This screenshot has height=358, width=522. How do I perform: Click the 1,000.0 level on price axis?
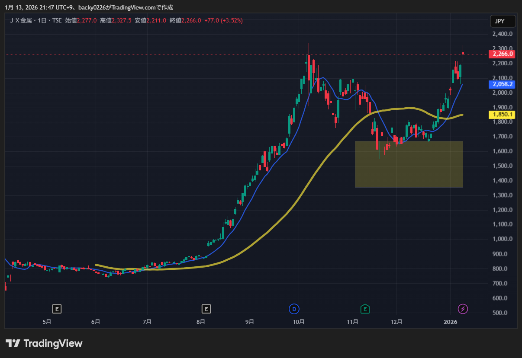click(502, 239)
